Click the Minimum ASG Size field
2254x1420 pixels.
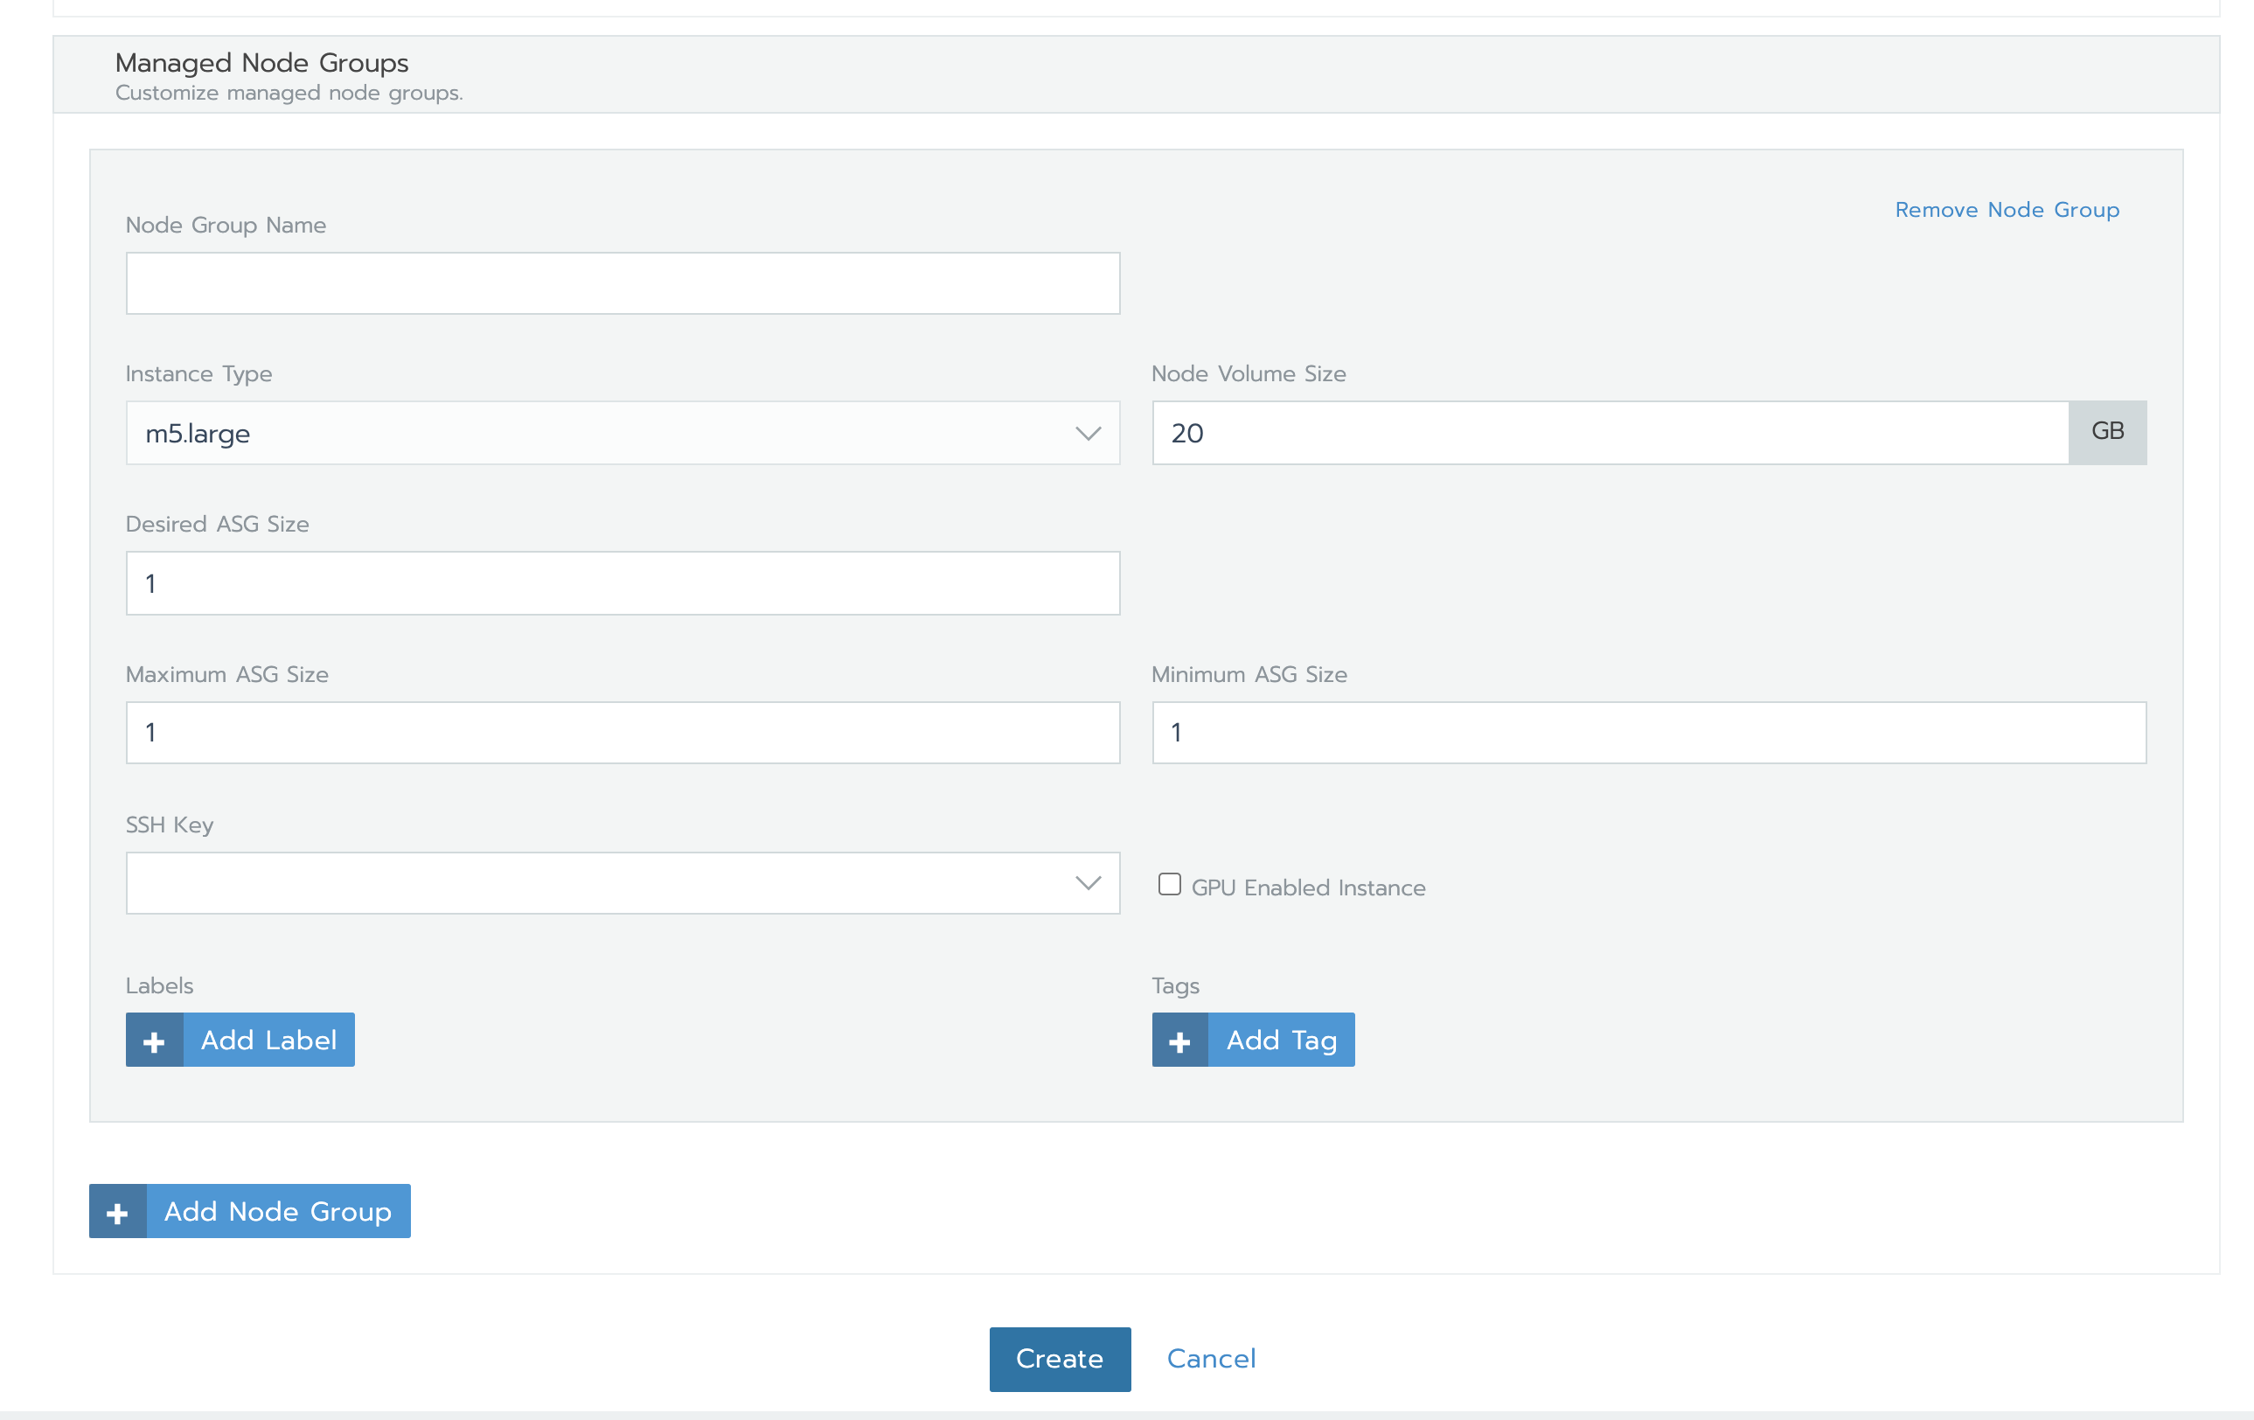(1648, 732)
